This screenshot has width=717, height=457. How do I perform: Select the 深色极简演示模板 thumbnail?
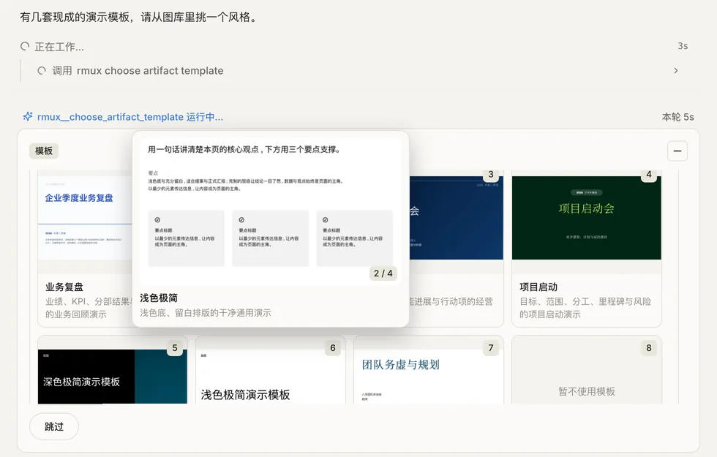[x=113, y=377]
